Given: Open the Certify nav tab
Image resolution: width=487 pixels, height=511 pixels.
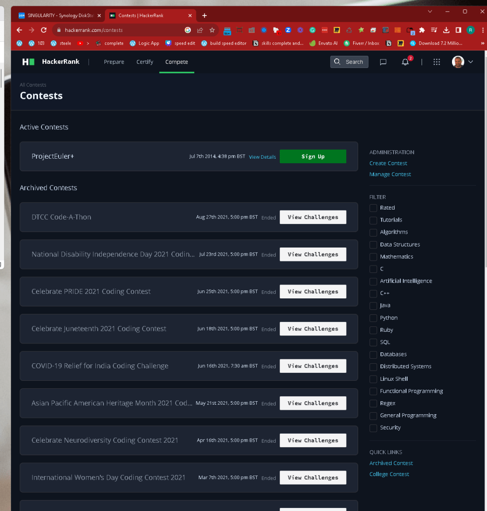Looking at the screenshot, I should (x=144, y=62).
